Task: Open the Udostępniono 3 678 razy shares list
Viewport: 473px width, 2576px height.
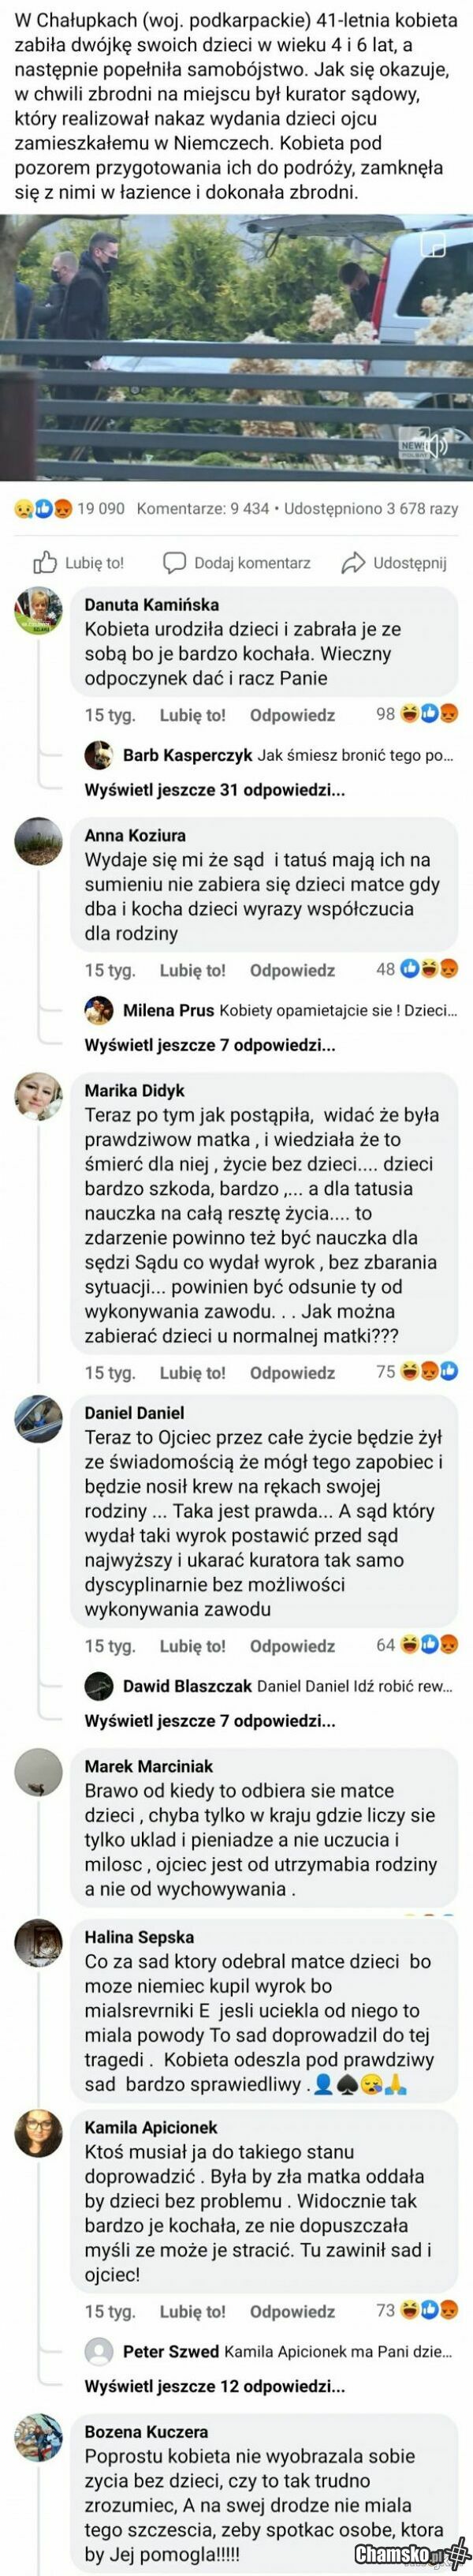Action: click(x=371, y=509)
